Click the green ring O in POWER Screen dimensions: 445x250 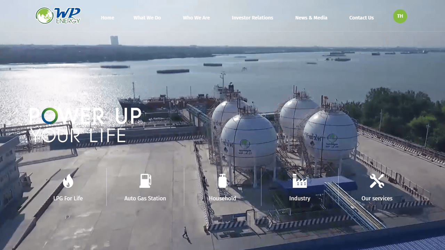[50, 116]
